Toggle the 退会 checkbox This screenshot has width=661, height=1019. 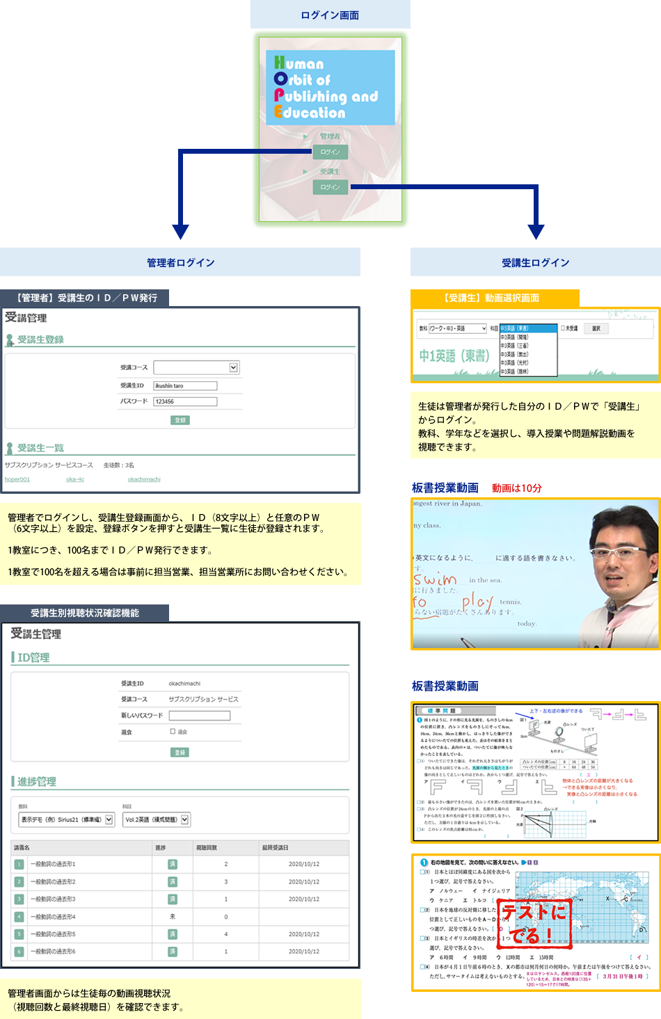tap(173, 732)
